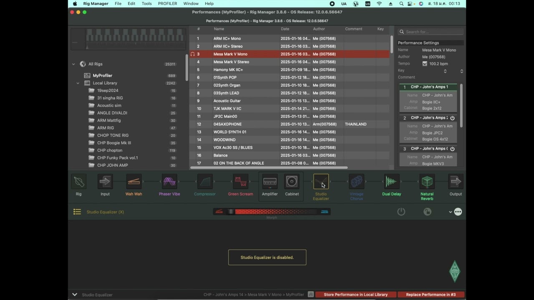The height and width of the screenshot is (300, 534).
Task: Open the second Key stepper dropdown
Action: pos(461,71)
